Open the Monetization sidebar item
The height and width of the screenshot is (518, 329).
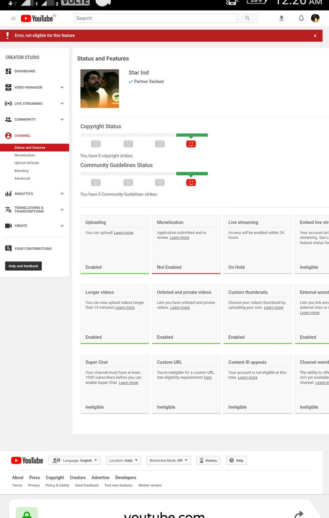pyautogui.click(x=25, y=155)
